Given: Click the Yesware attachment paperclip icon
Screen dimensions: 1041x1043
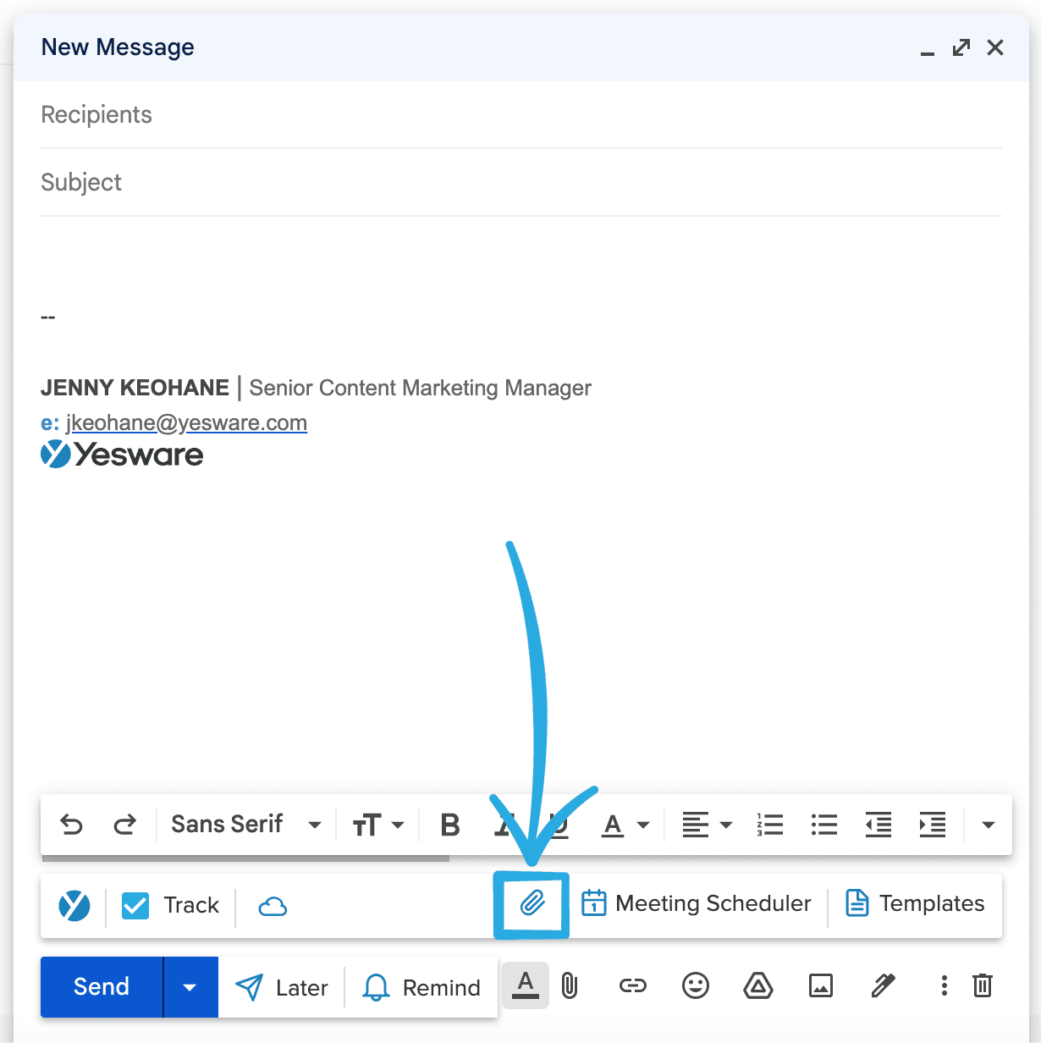Looking at the screenshot, I should [532, 904].
